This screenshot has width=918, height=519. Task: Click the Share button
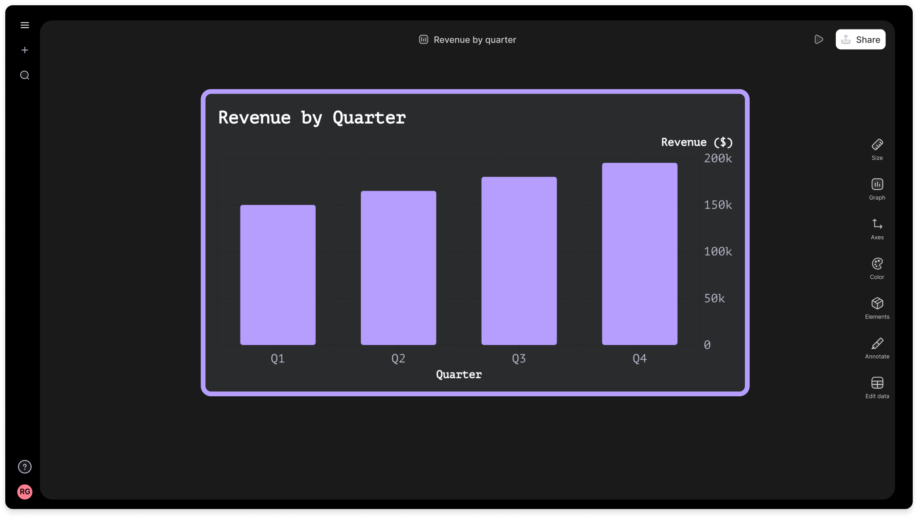[x=860, y=40]
